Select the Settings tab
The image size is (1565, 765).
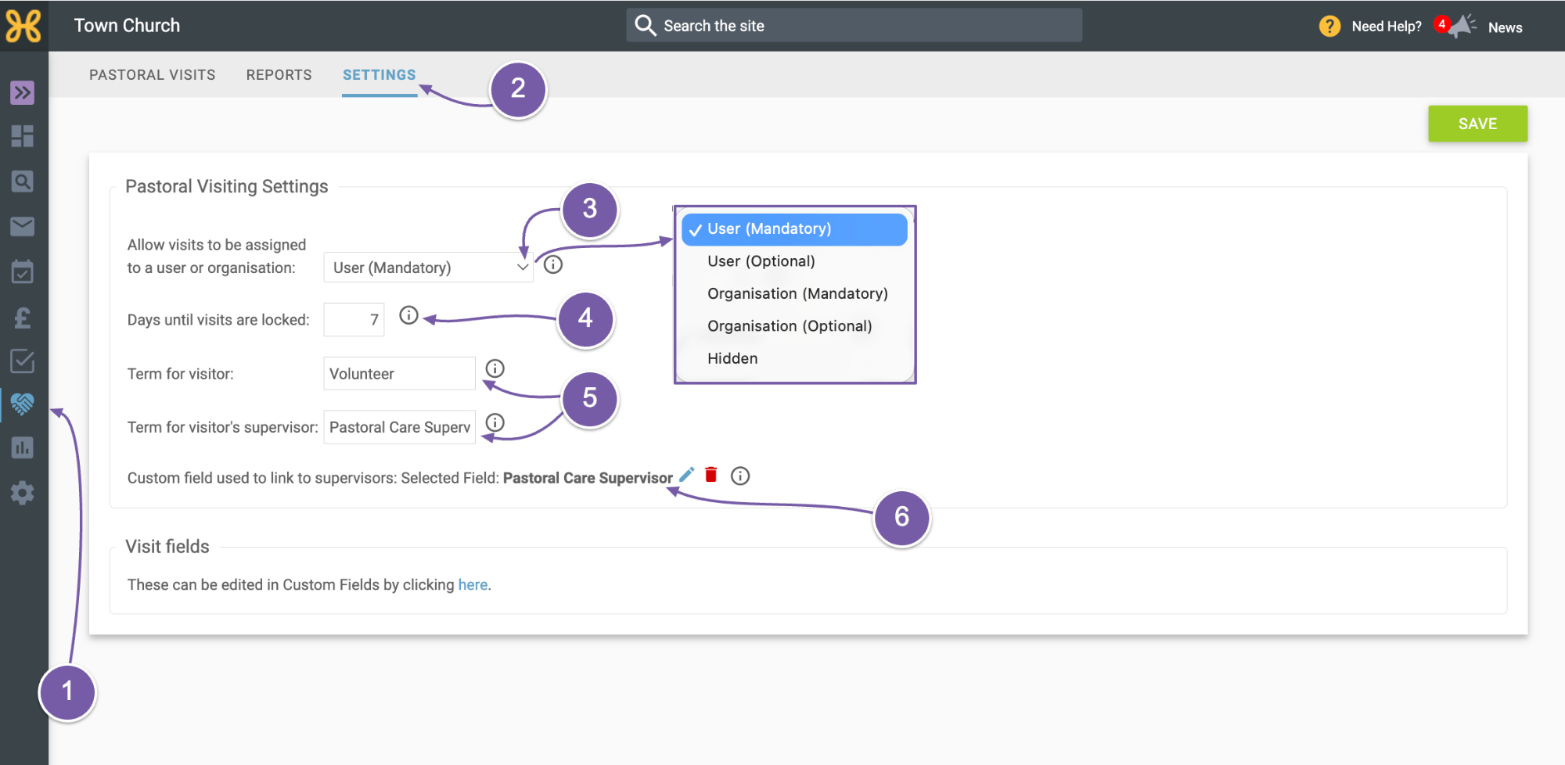380,75
